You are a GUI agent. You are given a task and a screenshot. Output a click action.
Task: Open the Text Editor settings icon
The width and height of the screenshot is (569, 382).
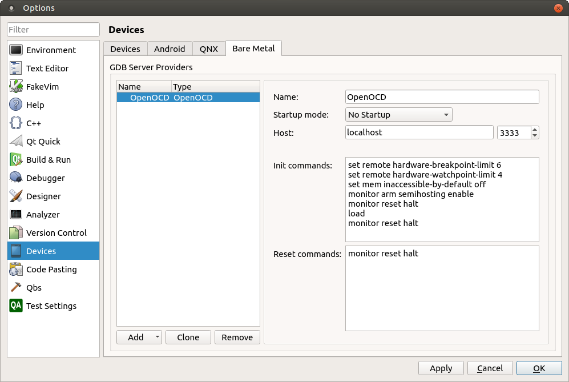coord(16,69)
